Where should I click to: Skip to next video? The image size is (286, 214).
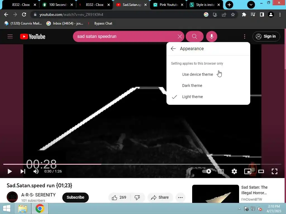pyautogui.click(x=23, y=171)
